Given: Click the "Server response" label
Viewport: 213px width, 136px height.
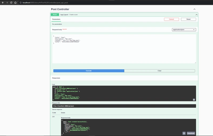Looking at the screenshot, I should coord(57,109).
